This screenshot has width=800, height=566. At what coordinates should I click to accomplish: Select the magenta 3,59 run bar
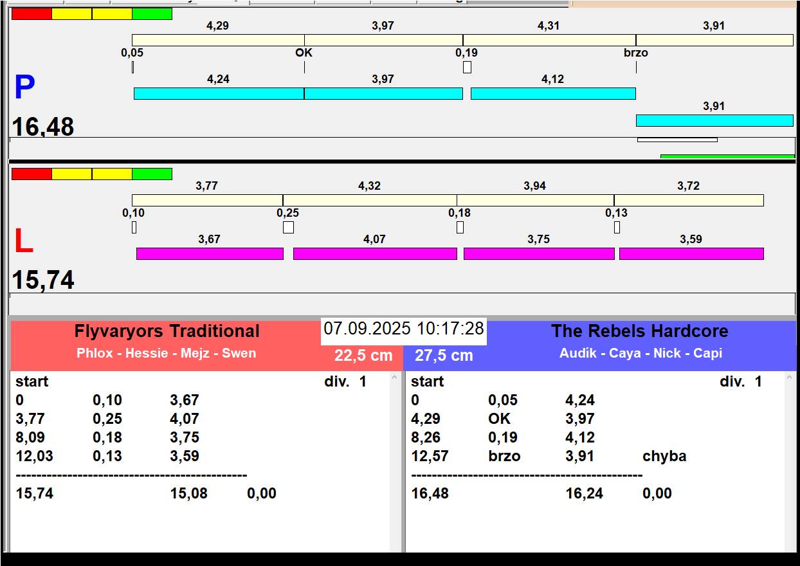pos(691,254)
